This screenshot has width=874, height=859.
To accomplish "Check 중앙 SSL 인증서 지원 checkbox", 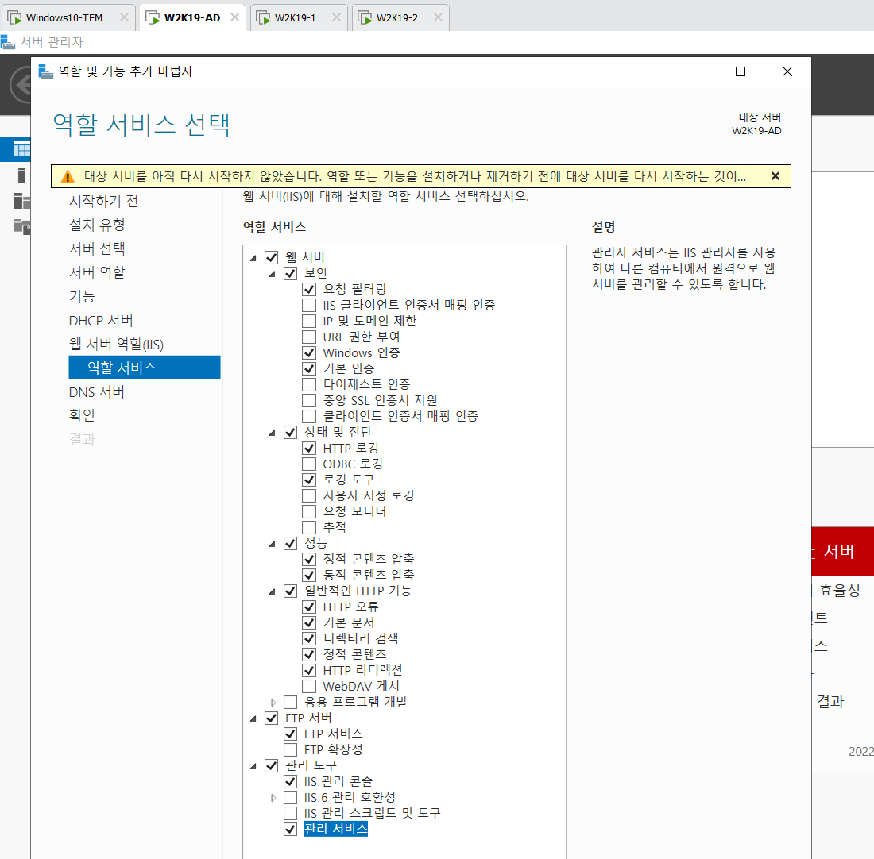I will pos(309,401).
